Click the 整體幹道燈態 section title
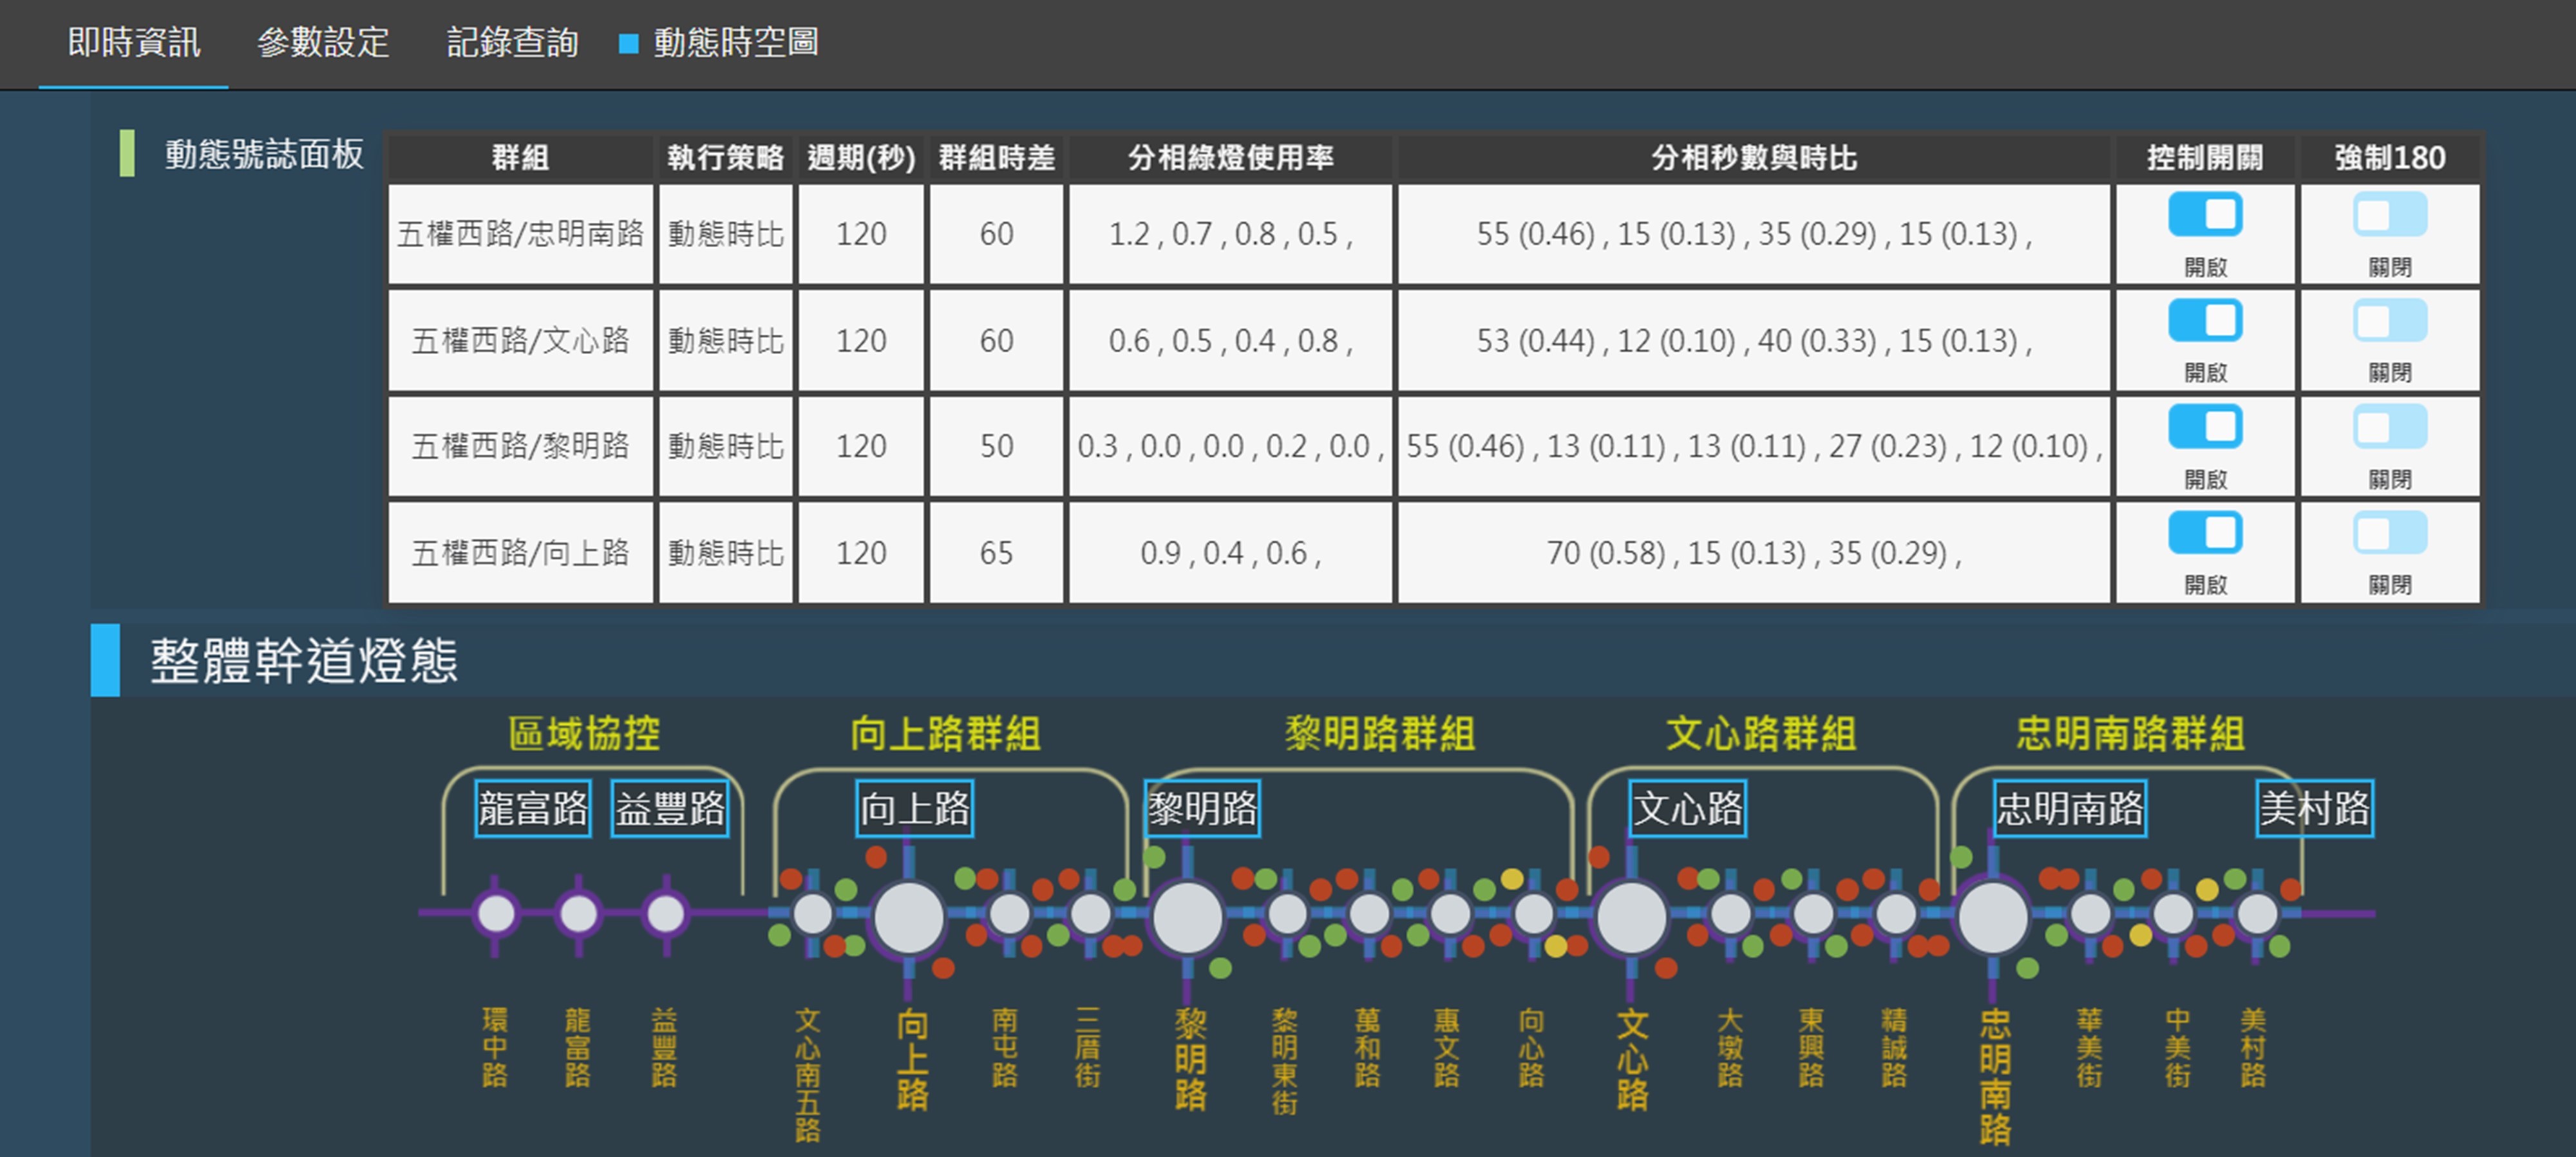Screen dimensions: 2576x1157 coord(304,661)
